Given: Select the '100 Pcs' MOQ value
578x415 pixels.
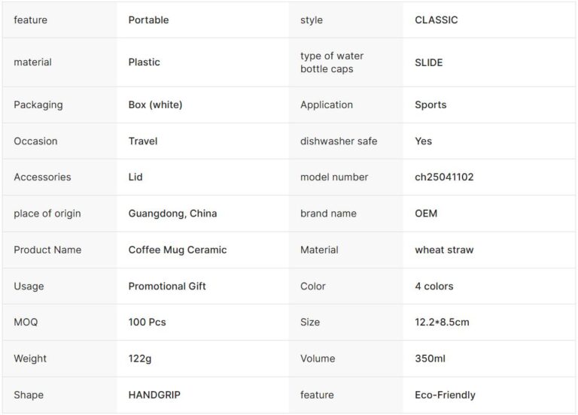Looking at the screenshot, I should [x=148, y=322].
